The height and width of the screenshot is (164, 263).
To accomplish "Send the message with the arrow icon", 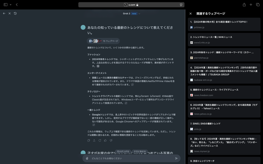I will [176, 158].
